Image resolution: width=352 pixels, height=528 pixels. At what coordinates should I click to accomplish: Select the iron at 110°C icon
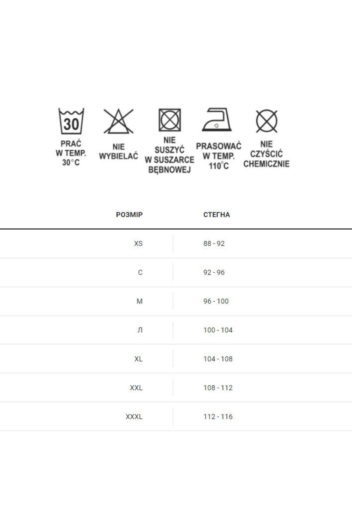click(217, 119)
